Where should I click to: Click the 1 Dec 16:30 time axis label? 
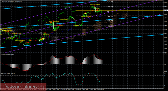pos(78,90)
